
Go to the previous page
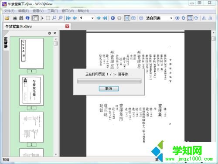coord(75,18)
